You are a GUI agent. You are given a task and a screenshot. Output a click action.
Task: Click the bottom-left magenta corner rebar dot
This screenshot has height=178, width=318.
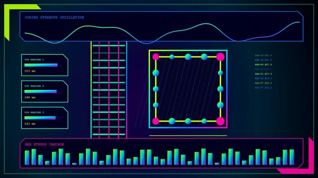tap(156, 121)
